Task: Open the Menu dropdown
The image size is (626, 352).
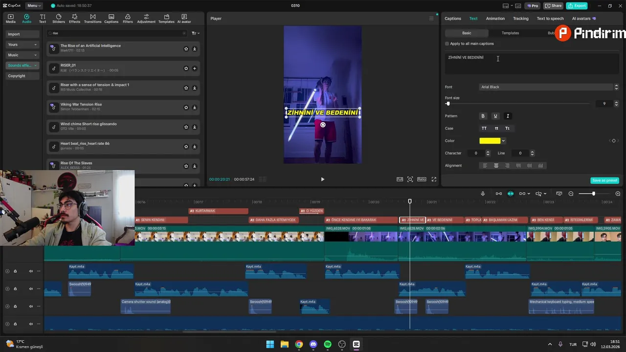Action: (x=34, y=5)
